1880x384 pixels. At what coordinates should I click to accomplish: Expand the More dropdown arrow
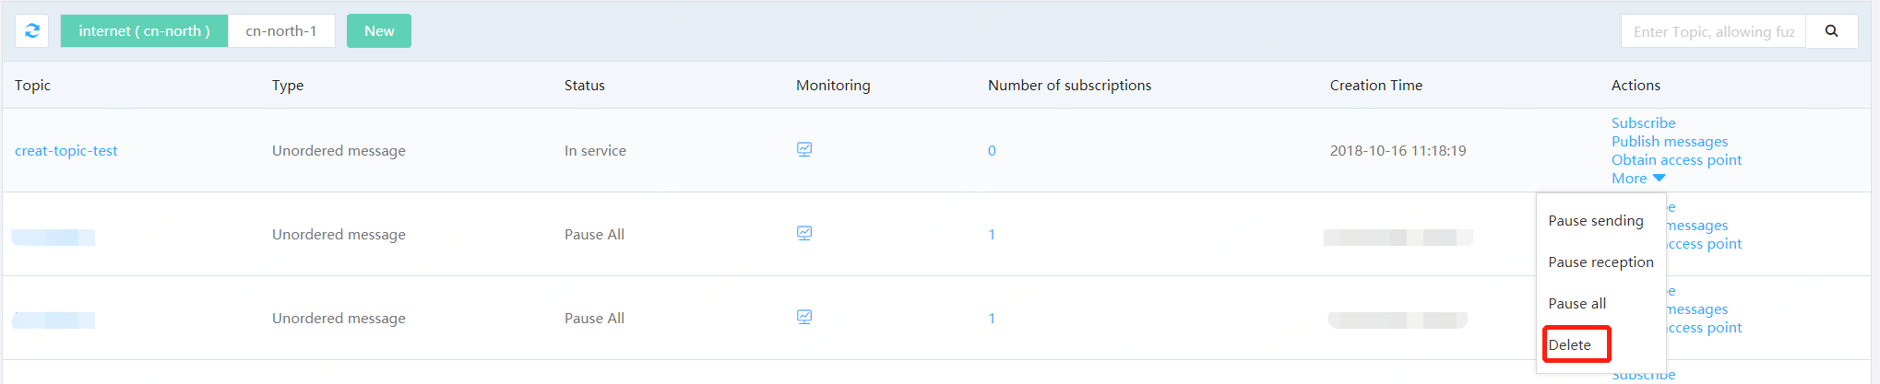click(1659, 179)
